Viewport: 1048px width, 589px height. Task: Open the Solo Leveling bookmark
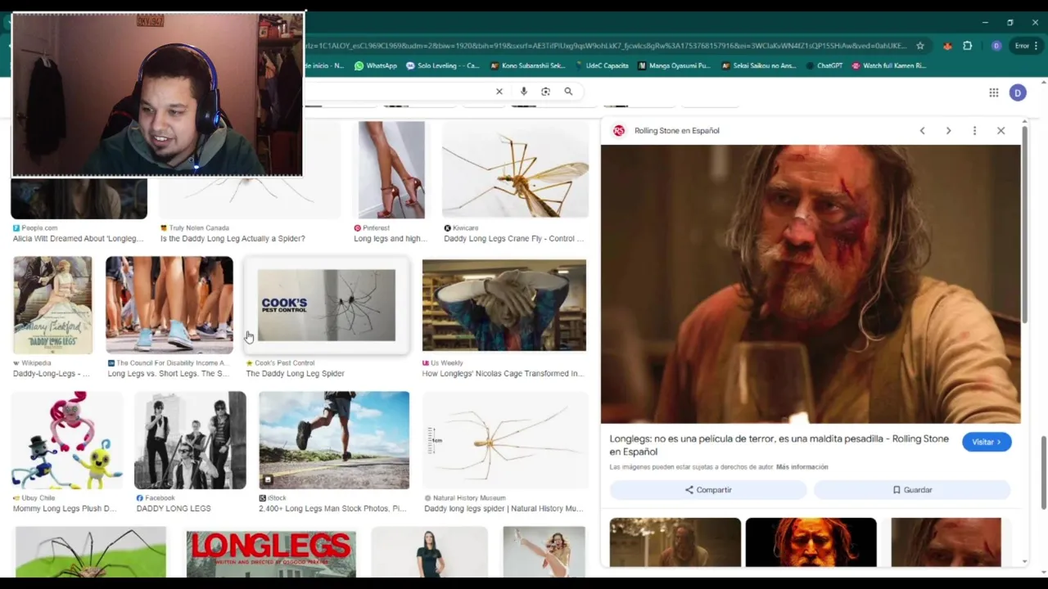(x=443, y=65)
